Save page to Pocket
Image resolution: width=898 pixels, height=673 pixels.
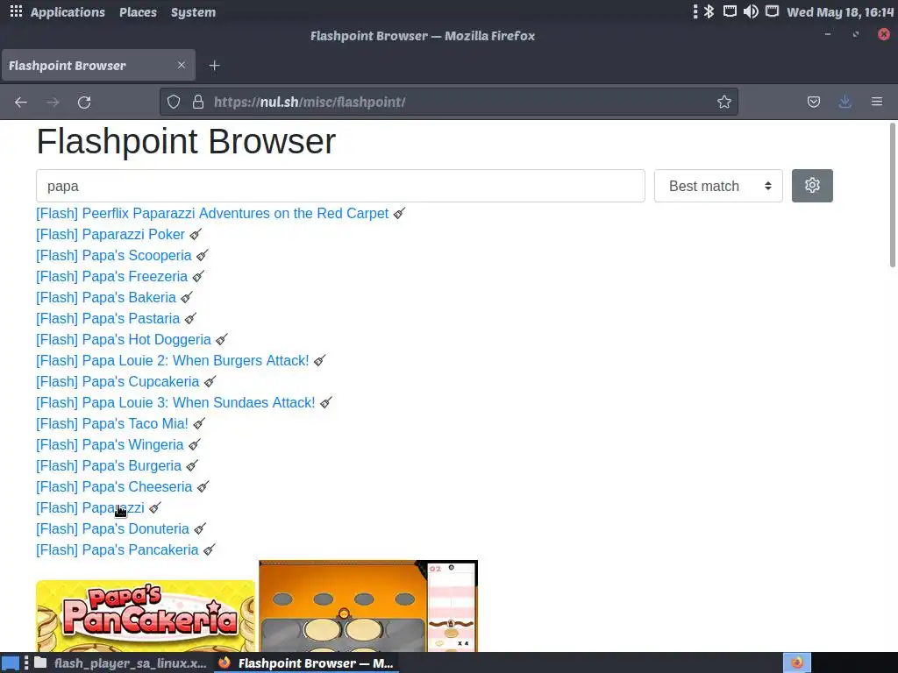coord(813,102)
